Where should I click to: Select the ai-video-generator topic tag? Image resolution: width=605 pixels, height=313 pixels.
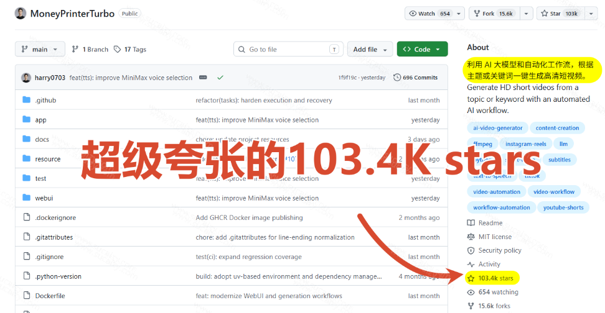click(498, 128)
